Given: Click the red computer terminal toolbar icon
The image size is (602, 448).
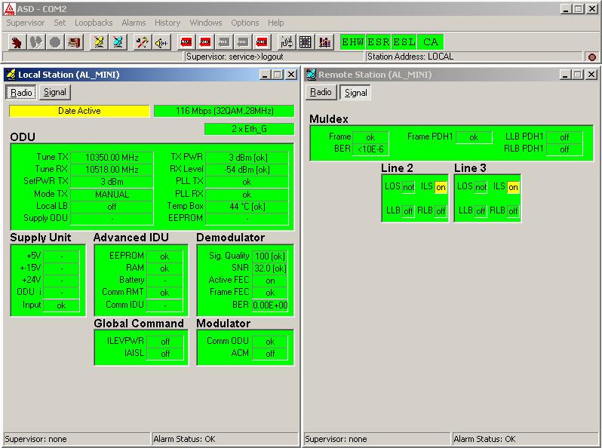Looking at the screenshot, I should [x=75, y=41].
